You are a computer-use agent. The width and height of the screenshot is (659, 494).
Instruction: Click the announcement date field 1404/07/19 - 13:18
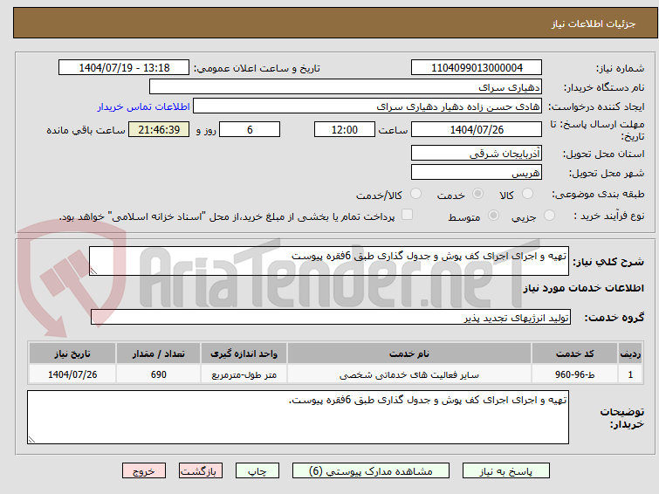coord(124,68)
